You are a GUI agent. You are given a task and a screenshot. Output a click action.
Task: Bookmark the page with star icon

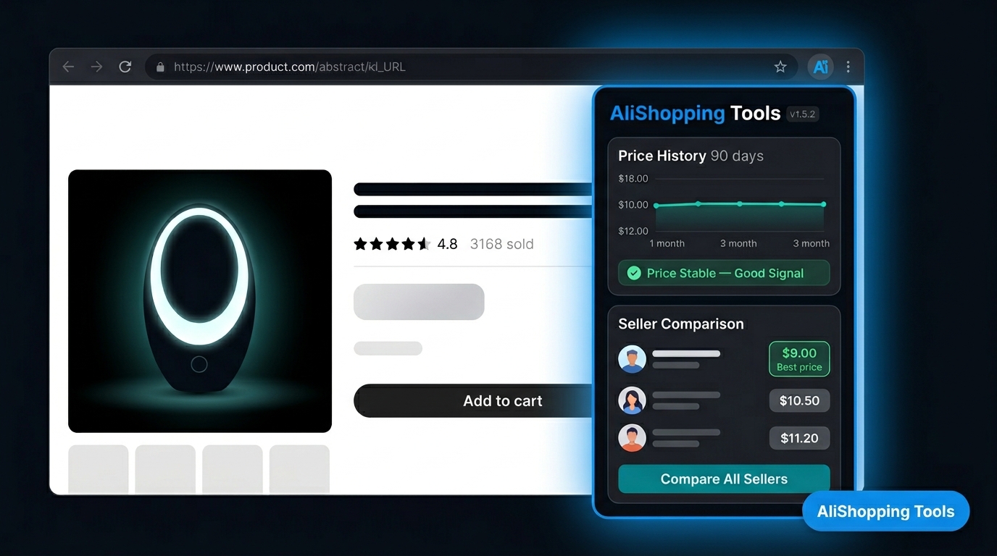[x=780, y=67]
